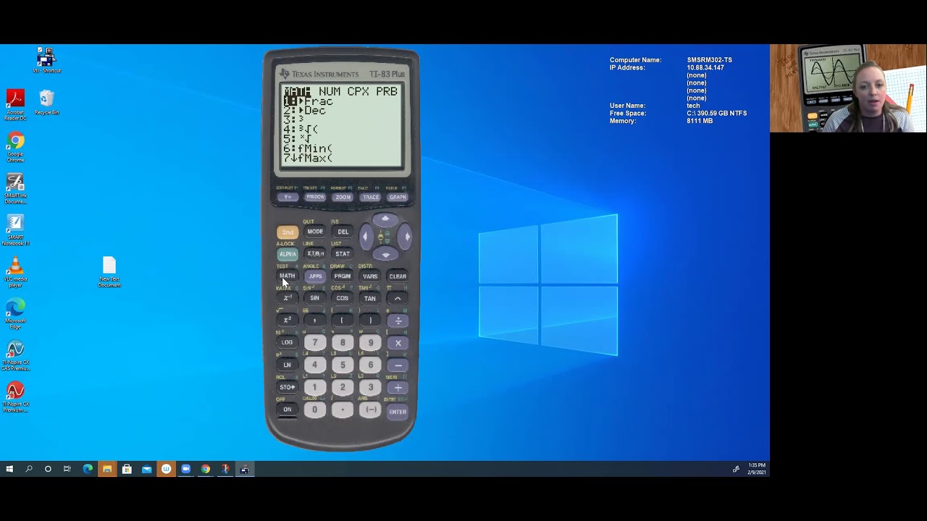Click the multiplication key
Screen dimensions: 927x521
(398, 343)
